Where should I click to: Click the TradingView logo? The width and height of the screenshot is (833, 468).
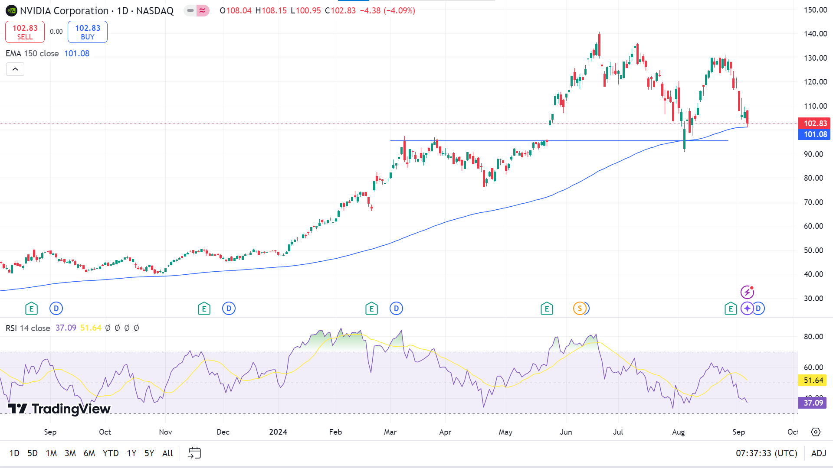[59, 409]
